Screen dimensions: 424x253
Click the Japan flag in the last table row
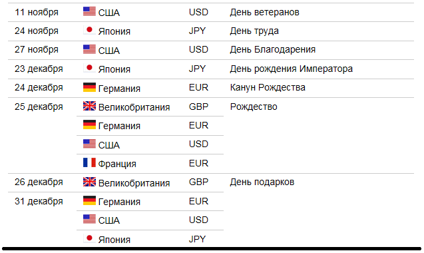click(89, 238)
